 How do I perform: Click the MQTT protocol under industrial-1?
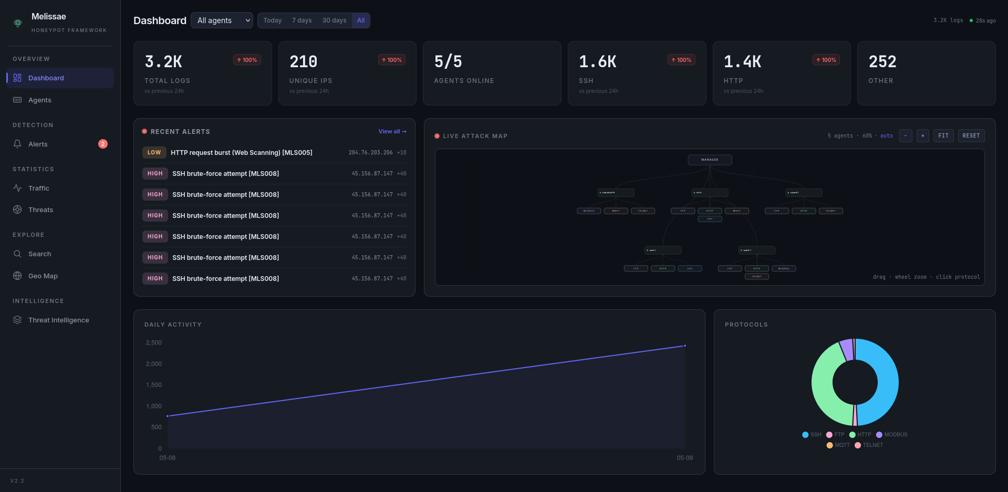coord(616,211)
